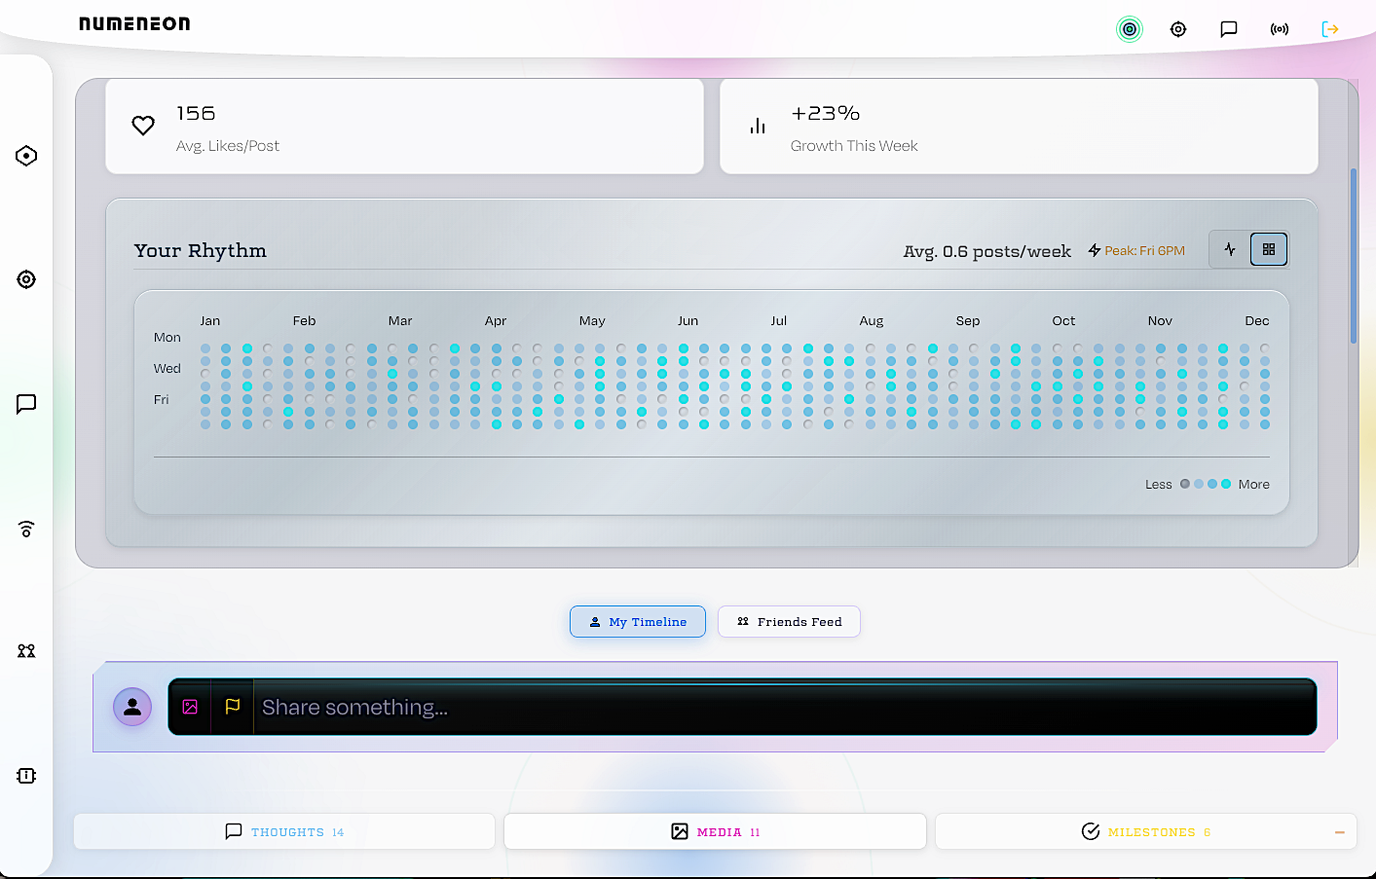Click the logout arrow icon in header
The width and height of the screenshot is (1376, 879).
(1329, 29)
